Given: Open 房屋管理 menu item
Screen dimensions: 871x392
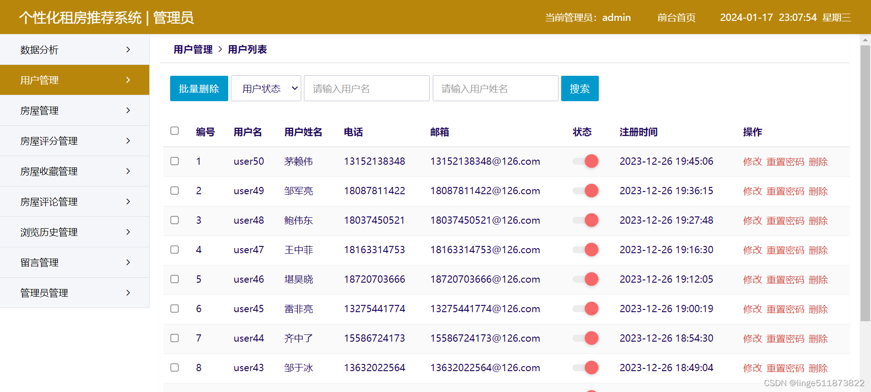Looking at the screenshot, I should pyautogui.click(x=74, y=110).
